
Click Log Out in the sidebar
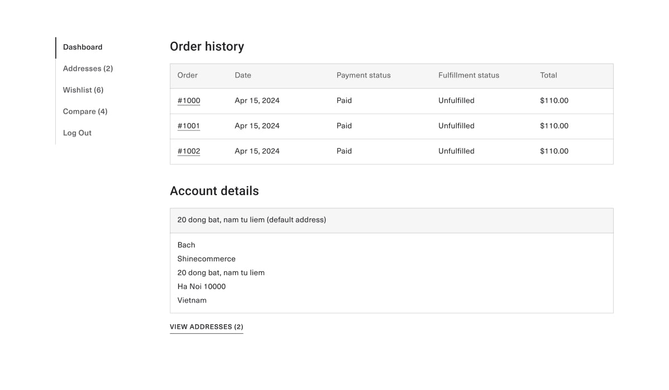coord(77,133)
